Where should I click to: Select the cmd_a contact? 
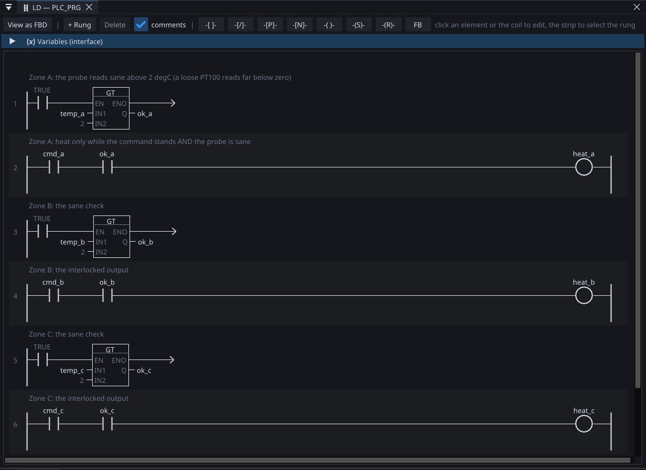click(x=54, y=167)
